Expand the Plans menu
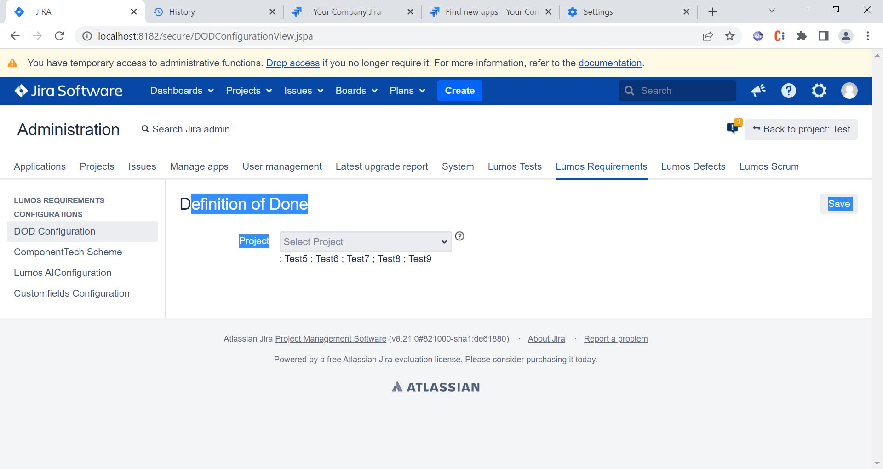 tap(407, 91)
